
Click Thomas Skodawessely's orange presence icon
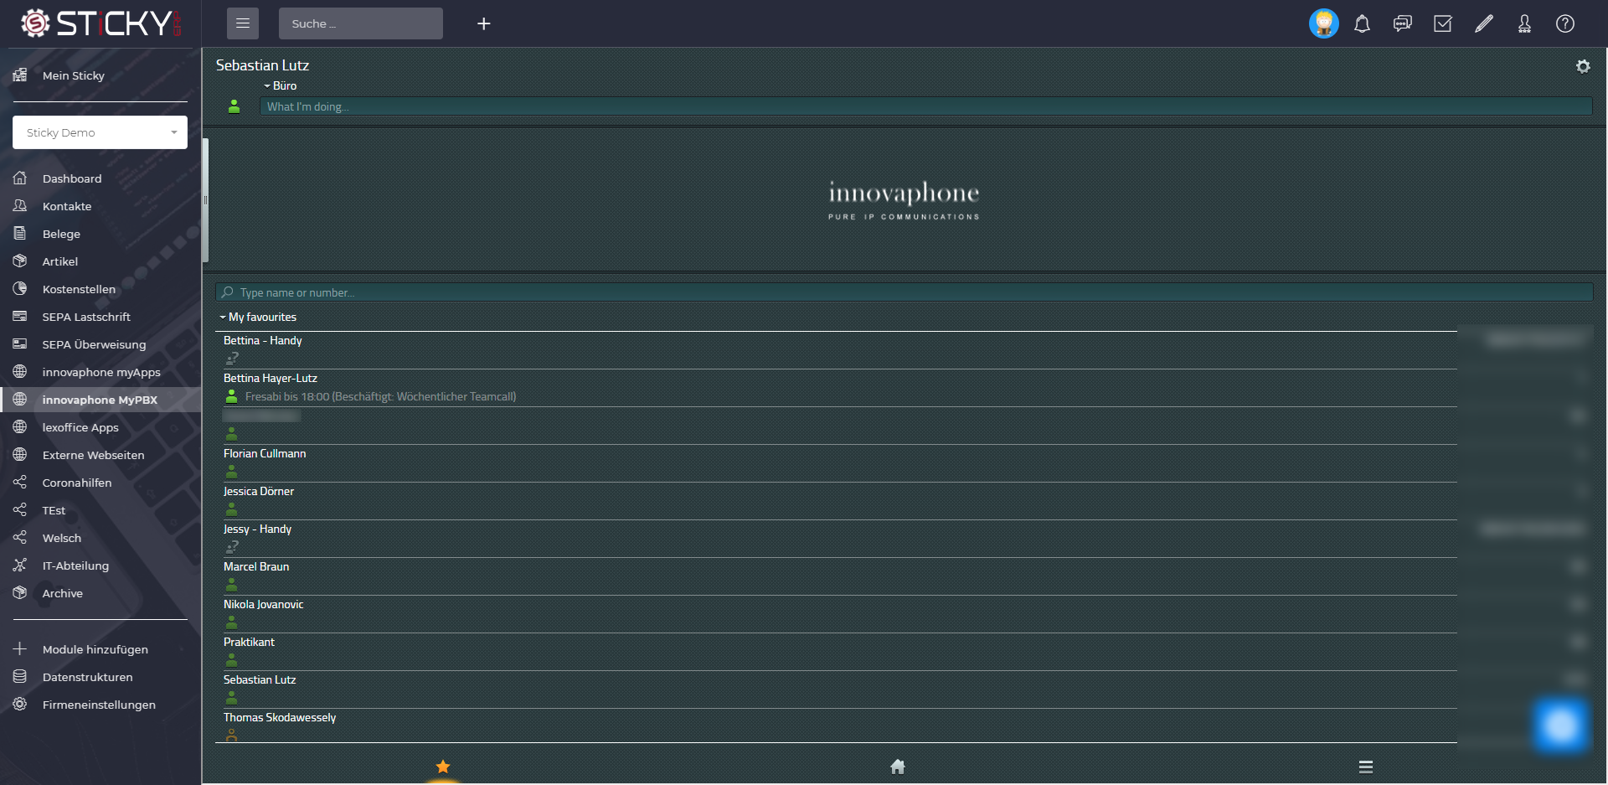[232, 736]
